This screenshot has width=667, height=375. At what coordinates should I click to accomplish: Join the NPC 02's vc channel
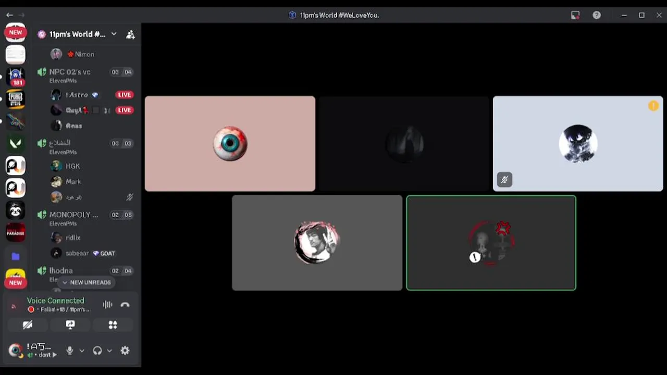pos(86,75)
